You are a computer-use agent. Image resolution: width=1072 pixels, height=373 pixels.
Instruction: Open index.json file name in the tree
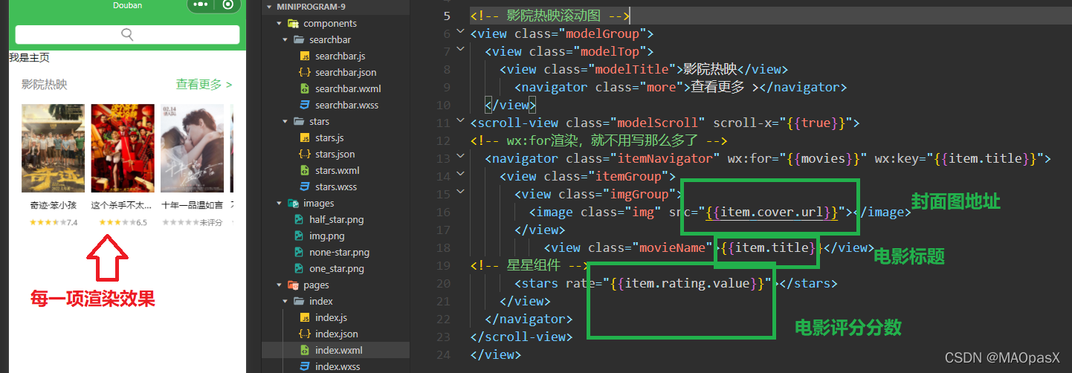click(x=336, y=334)
